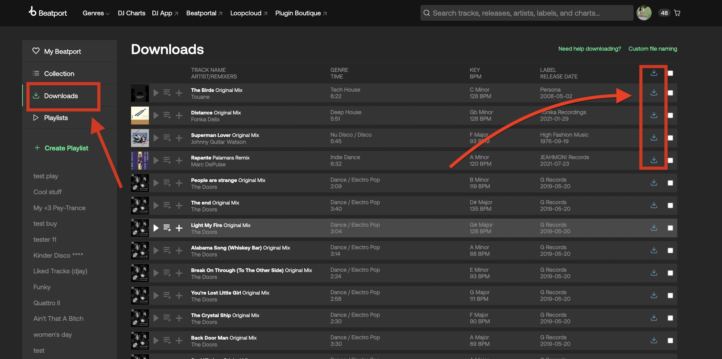
Task: Open the shopping cart
Action: [677, 13]
